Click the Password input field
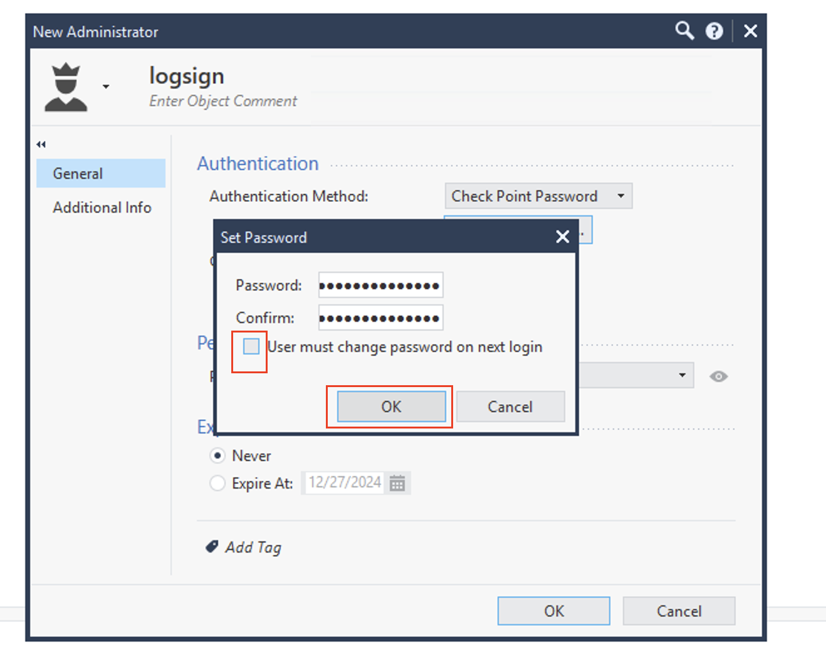Image resolution: width=826 pixels, height=665 pixels. pyautogui.click(x=380, y=285)
